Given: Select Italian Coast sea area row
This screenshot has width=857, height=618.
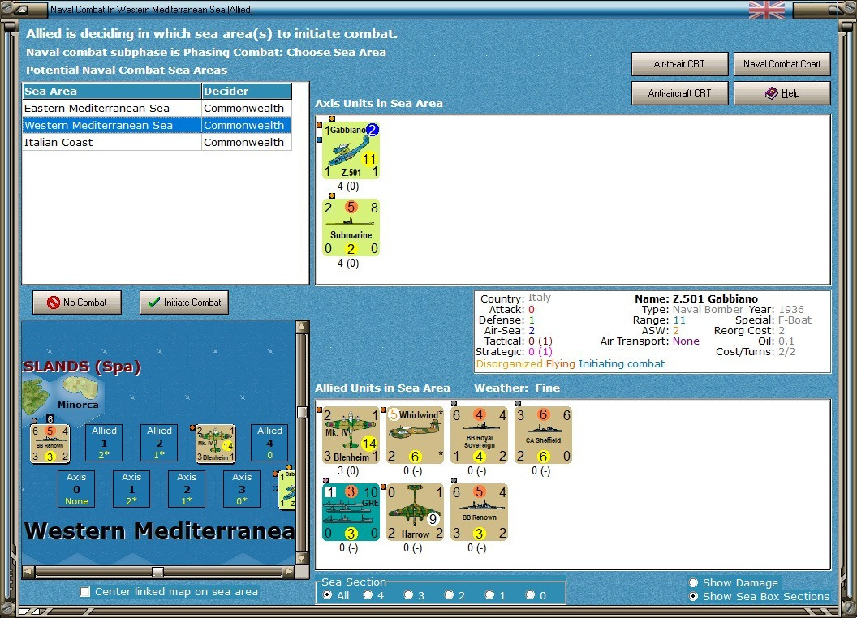Looking at the screenshot, I should point(157,142).
